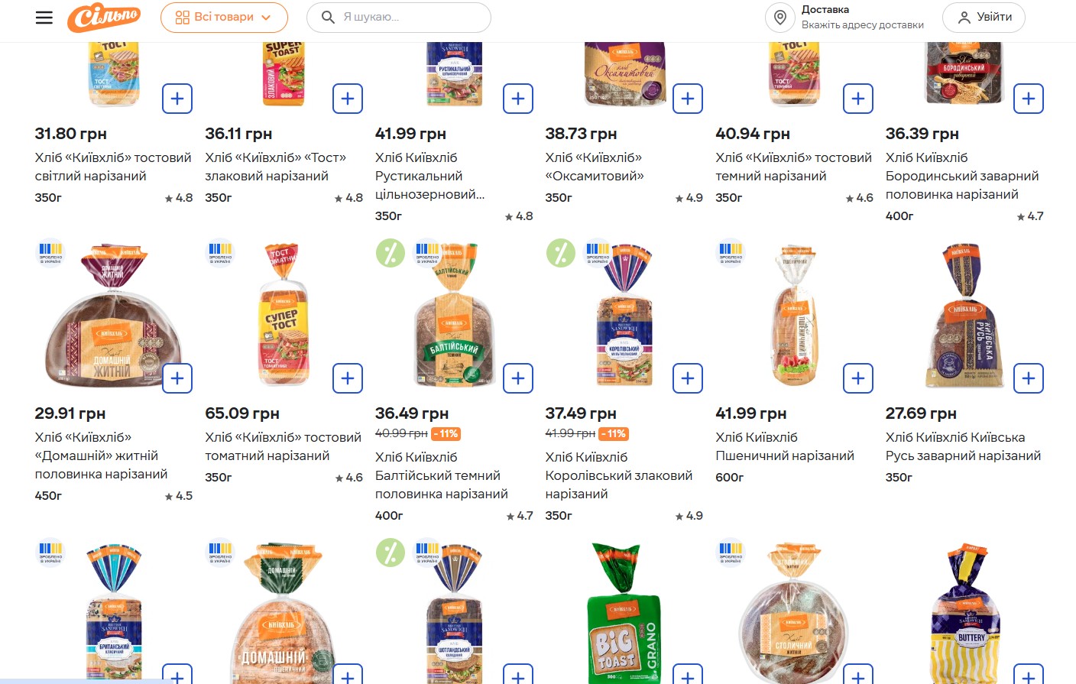Add Королівський злаковий bread to cart
Screen dimensions: 1076x684
tap(688, 378)
